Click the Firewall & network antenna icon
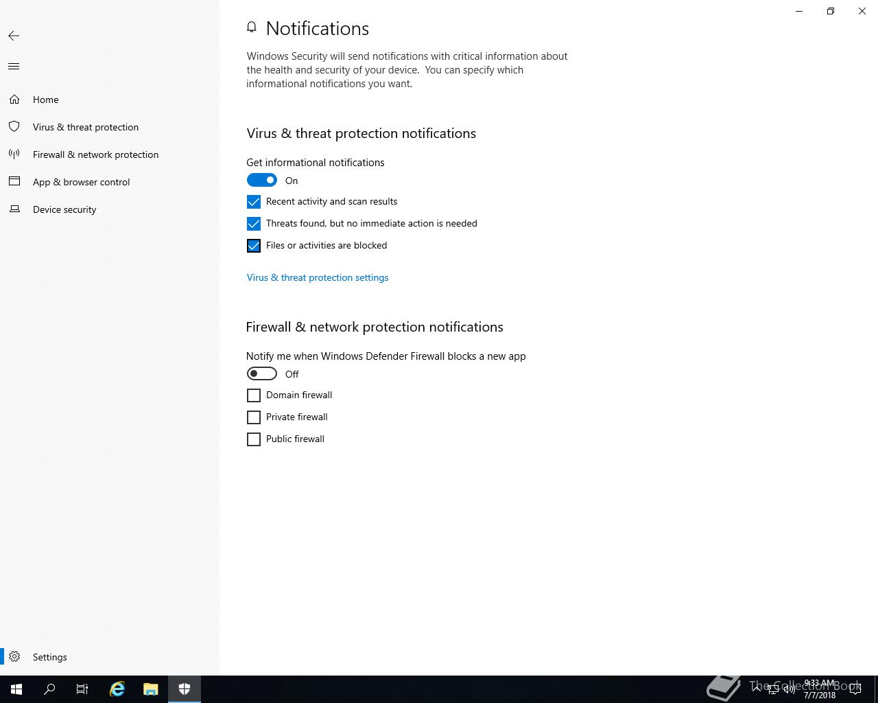 14,154
